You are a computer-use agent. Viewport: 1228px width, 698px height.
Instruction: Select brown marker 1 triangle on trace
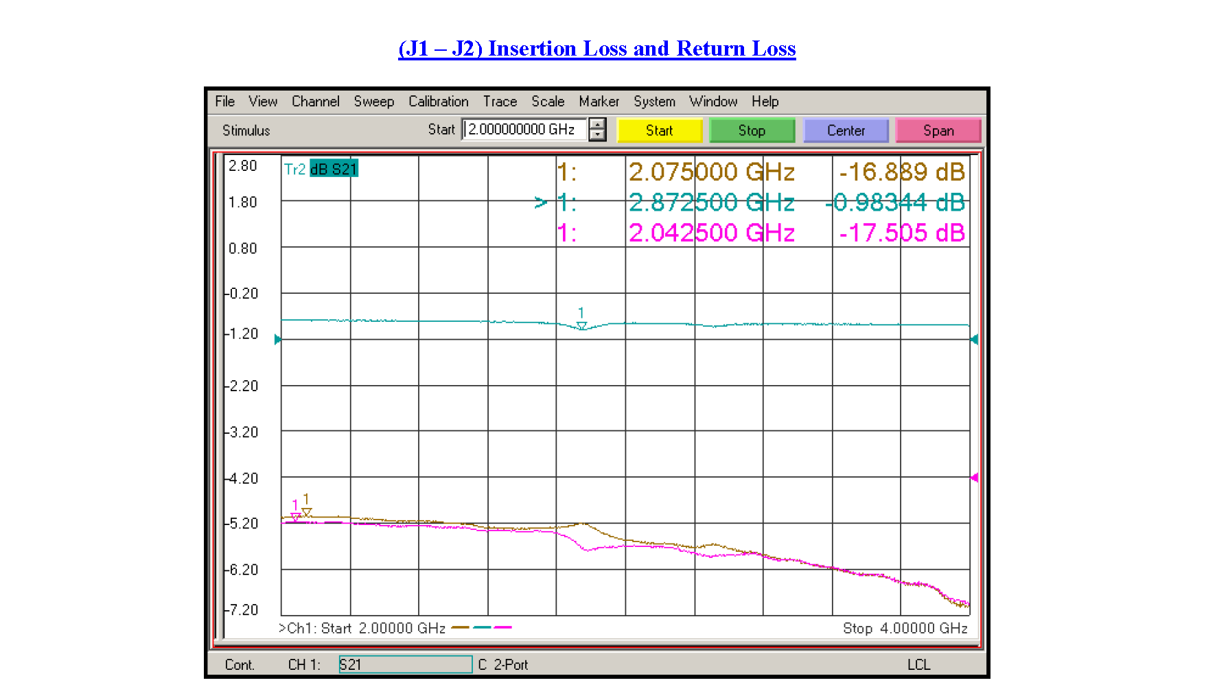tap(307, 512)
